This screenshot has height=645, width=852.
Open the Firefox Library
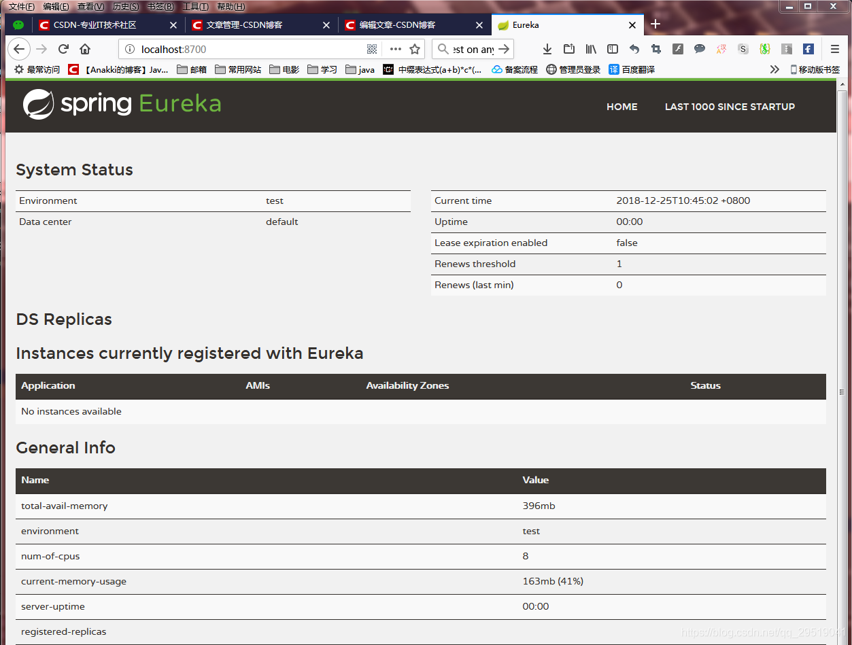tap(591, 49)
